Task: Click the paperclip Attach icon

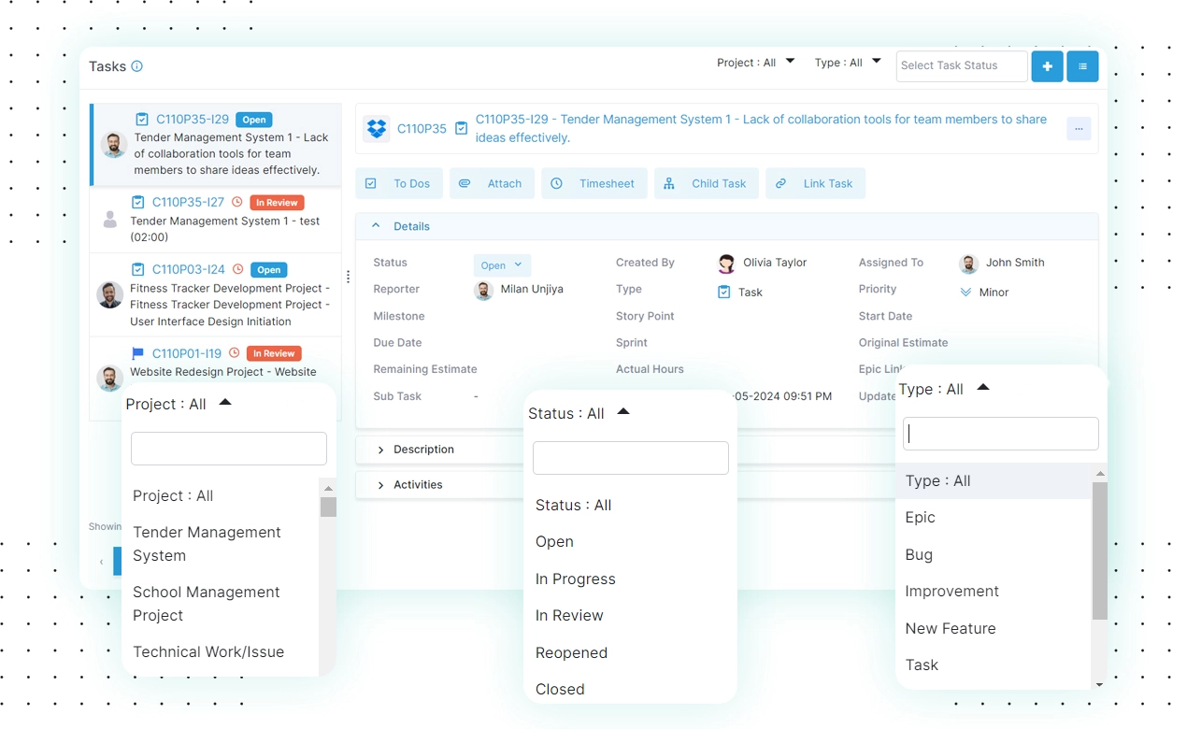Action: click(x=465, y=183)
